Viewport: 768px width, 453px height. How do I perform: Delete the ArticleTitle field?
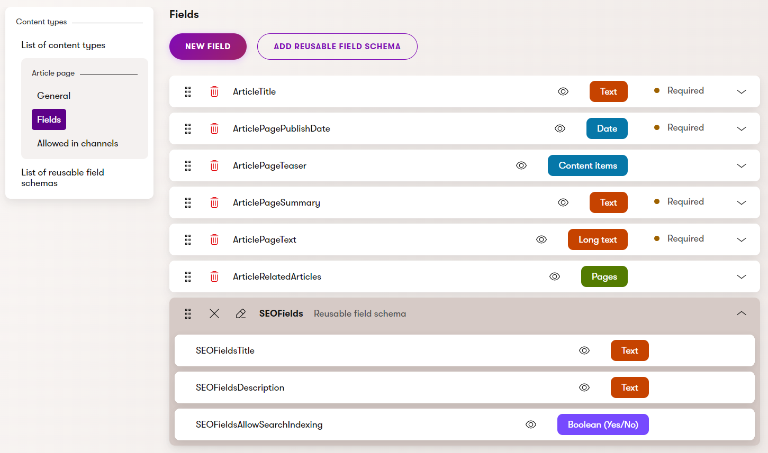coord(214,91)
